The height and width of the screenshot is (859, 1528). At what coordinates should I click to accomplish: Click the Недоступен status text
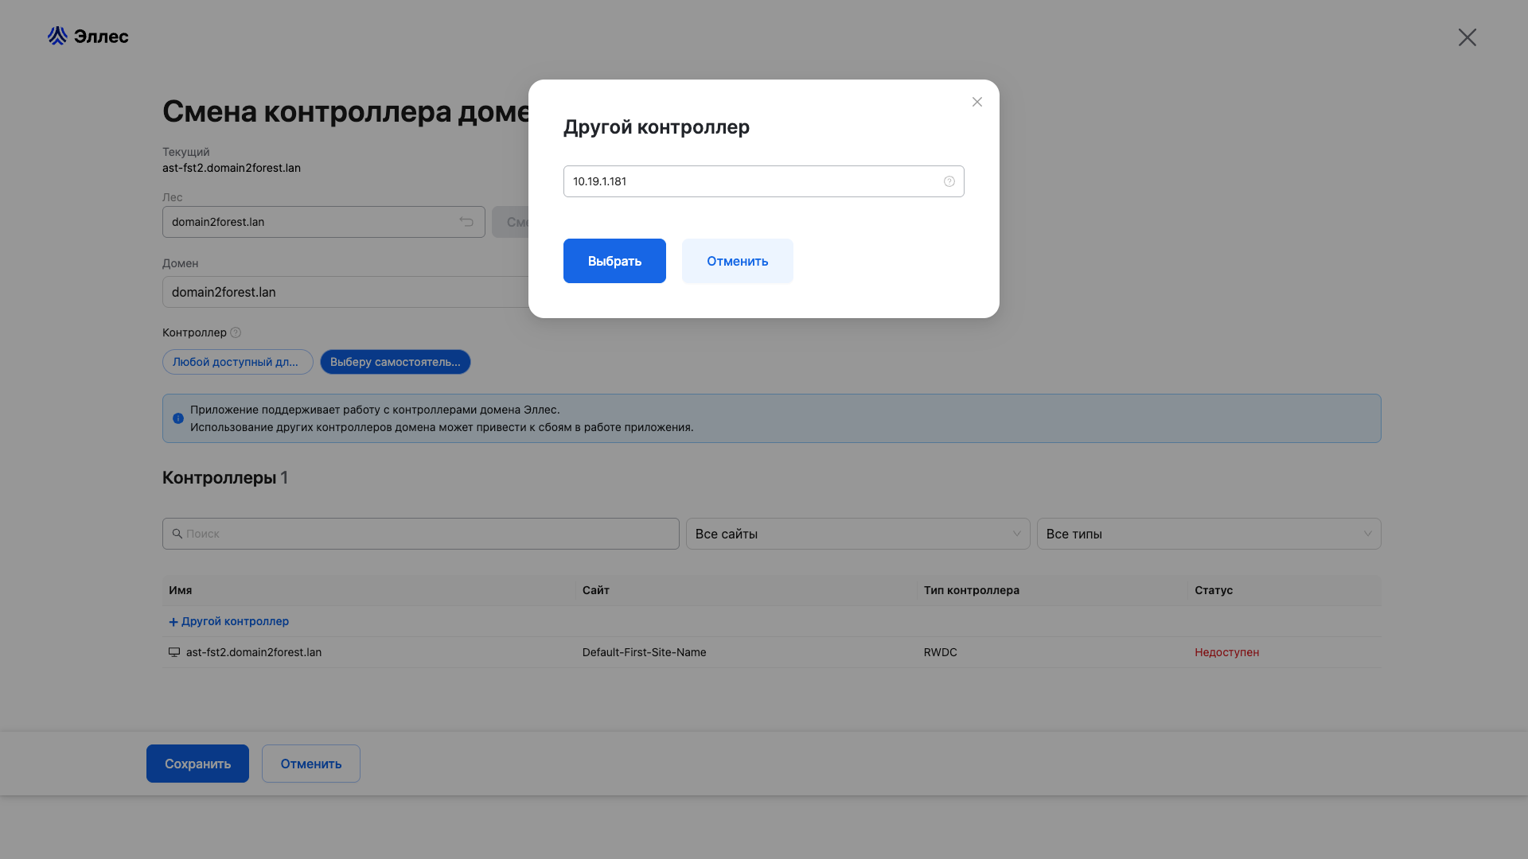coord(1226,652)
